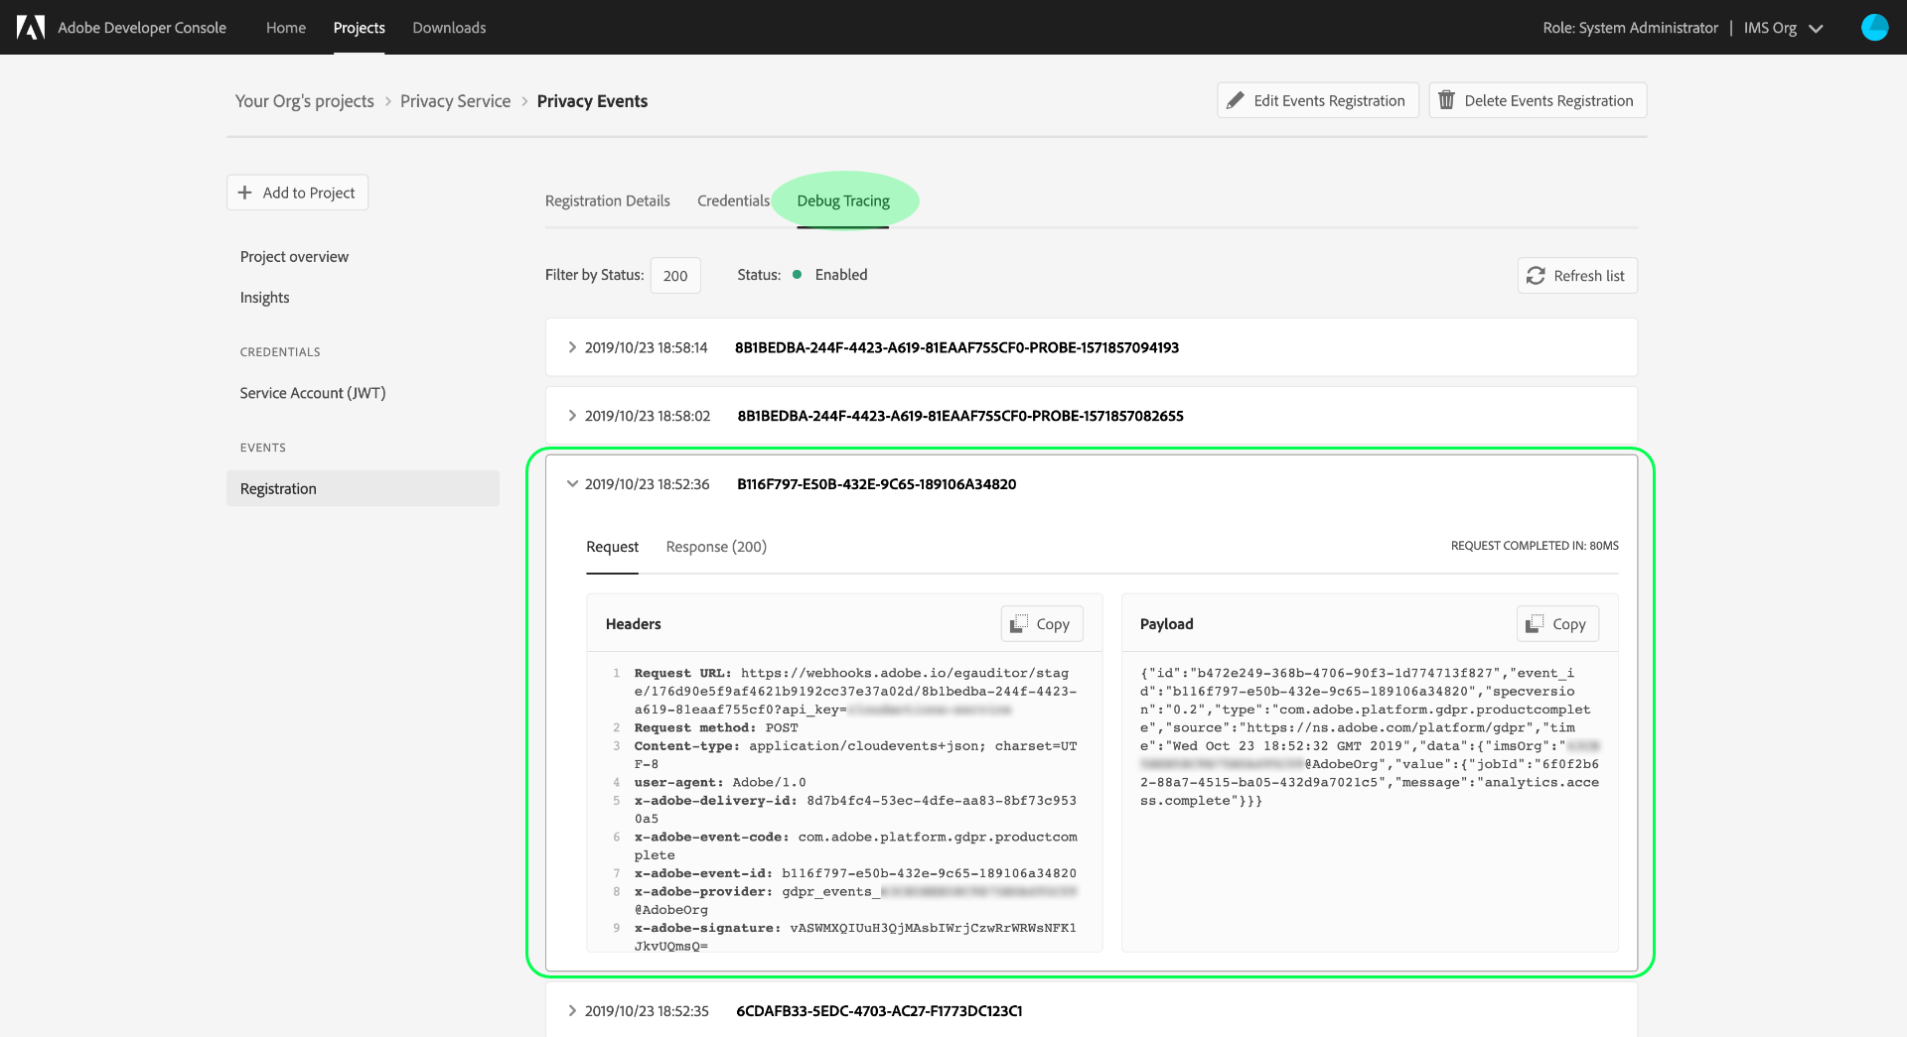Open Insights in the sidebar
The width and height of the screenshot is (1907, 1037).
[x=264, y=298]
